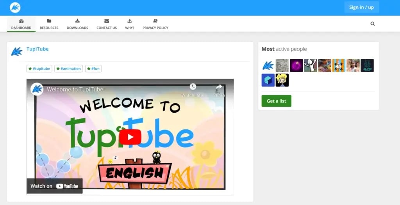Click the blue feather avatar beside the post
Screen dimensions: 400x205
tap(17, 51)
